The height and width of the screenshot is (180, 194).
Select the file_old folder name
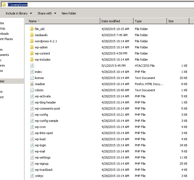(39, 29)
